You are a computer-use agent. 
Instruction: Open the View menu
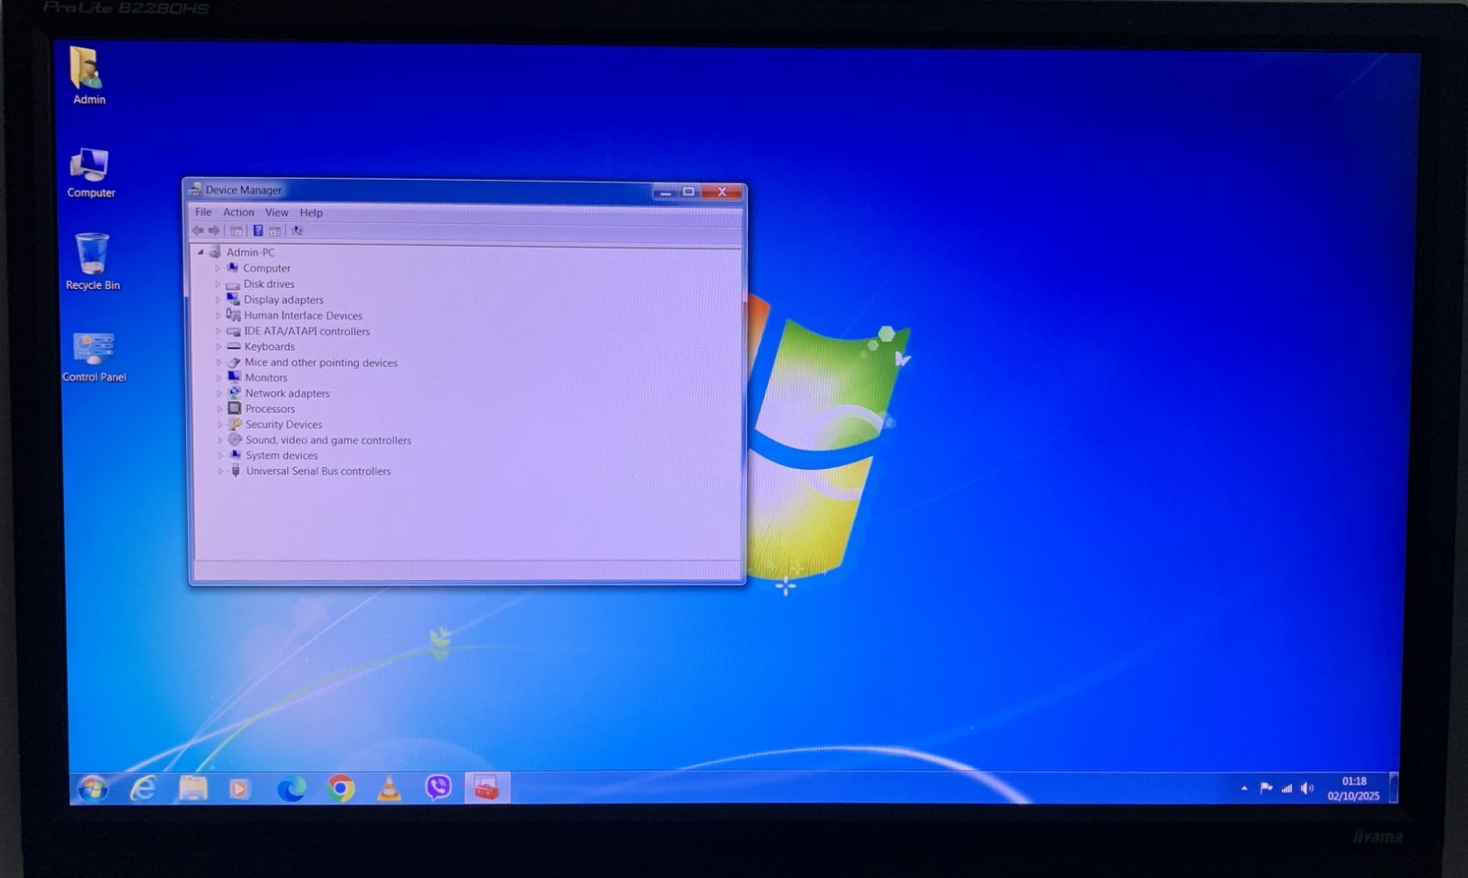tap(276, 212)
